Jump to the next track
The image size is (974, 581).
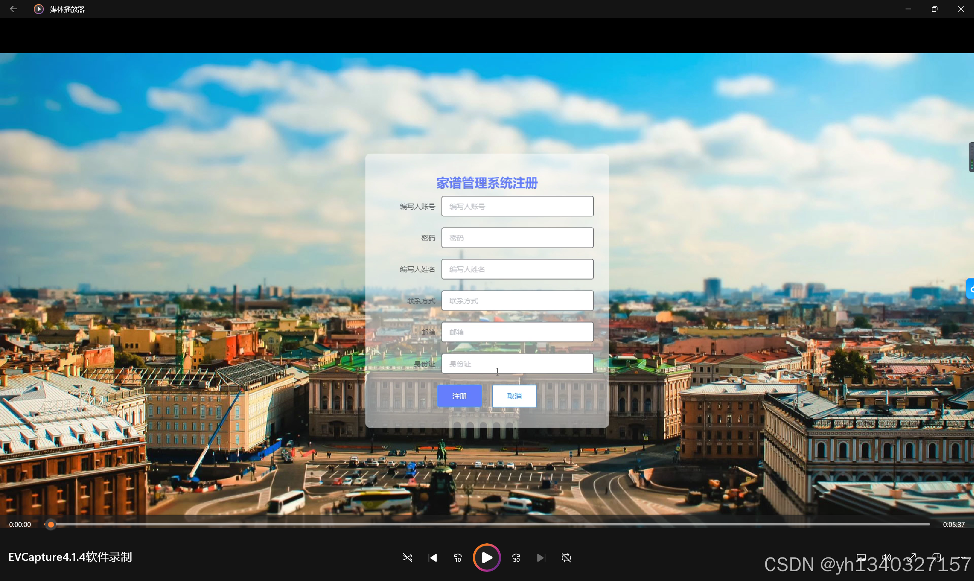[541, 557]
